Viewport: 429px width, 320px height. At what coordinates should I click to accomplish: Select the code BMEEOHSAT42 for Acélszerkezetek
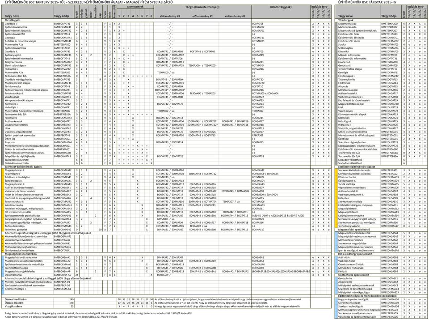tap(63, 121)
